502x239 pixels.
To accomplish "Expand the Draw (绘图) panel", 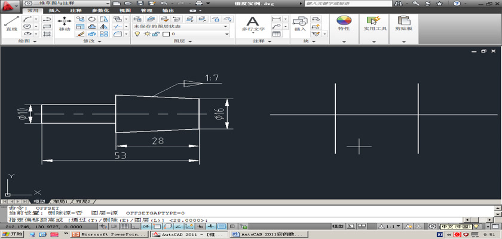I will [27, 41].
